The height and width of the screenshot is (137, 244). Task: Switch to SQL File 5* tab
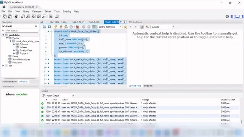[78, 22]
